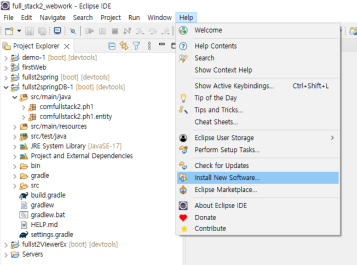This screenshot has width=357, height=265.
Task: Expand the firstWeb project
Action: [x=6, y=68]
